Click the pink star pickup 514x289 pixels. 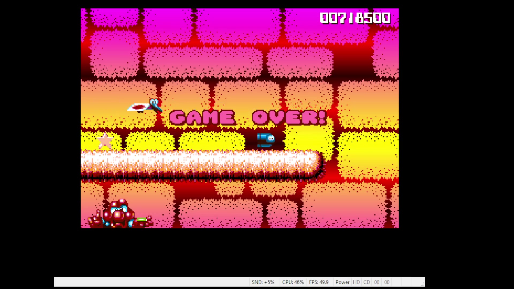(x=105, y=140)
